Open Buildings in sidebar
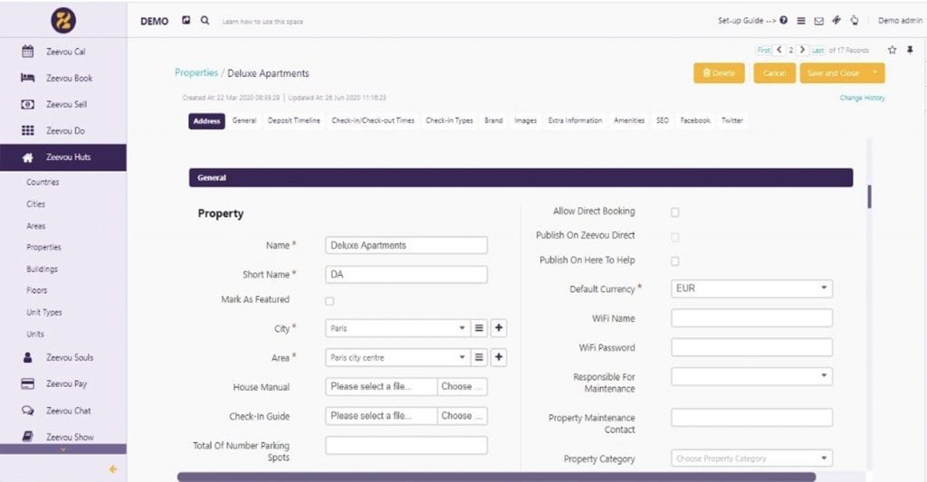The image size is (927, 482). [42, 269]
